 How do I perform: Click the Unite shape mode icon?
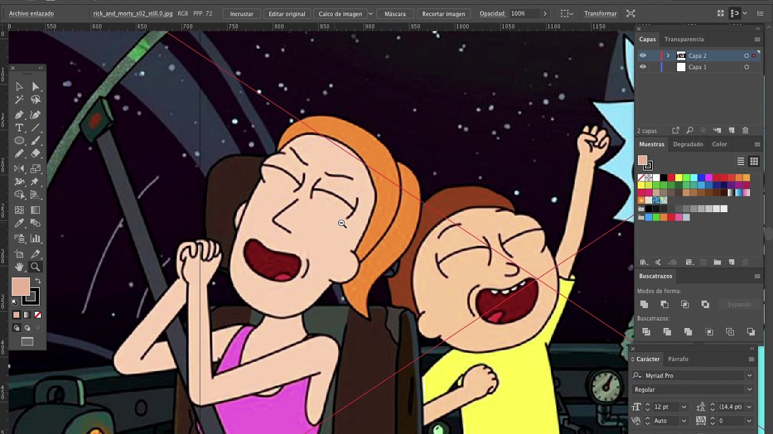[644, 304]
